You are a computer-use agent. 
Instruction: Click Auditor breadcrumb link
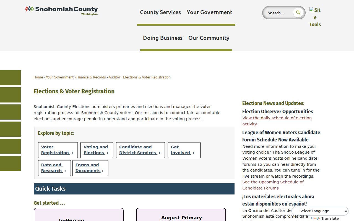coord(114,77)
